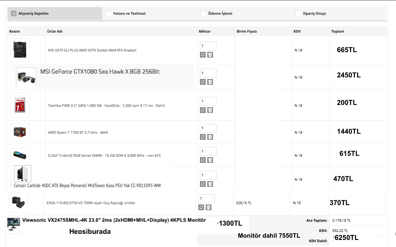Open Toshiba P300 hard disk thumbnail

click(20, 105)
